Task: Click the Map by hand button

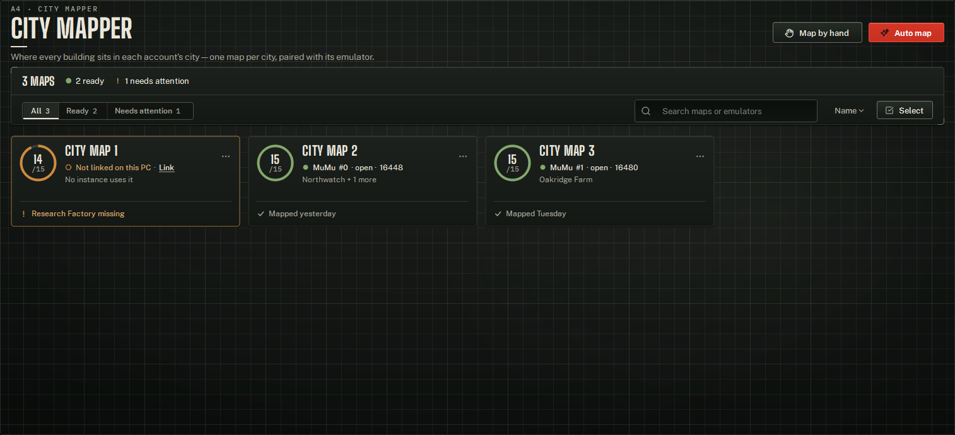Action: click(x=817, y=33)
